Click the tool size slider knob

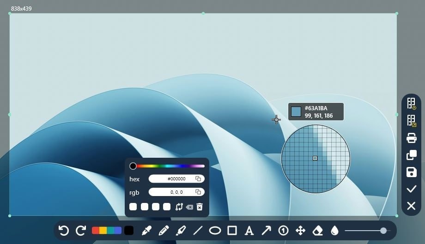383,231
